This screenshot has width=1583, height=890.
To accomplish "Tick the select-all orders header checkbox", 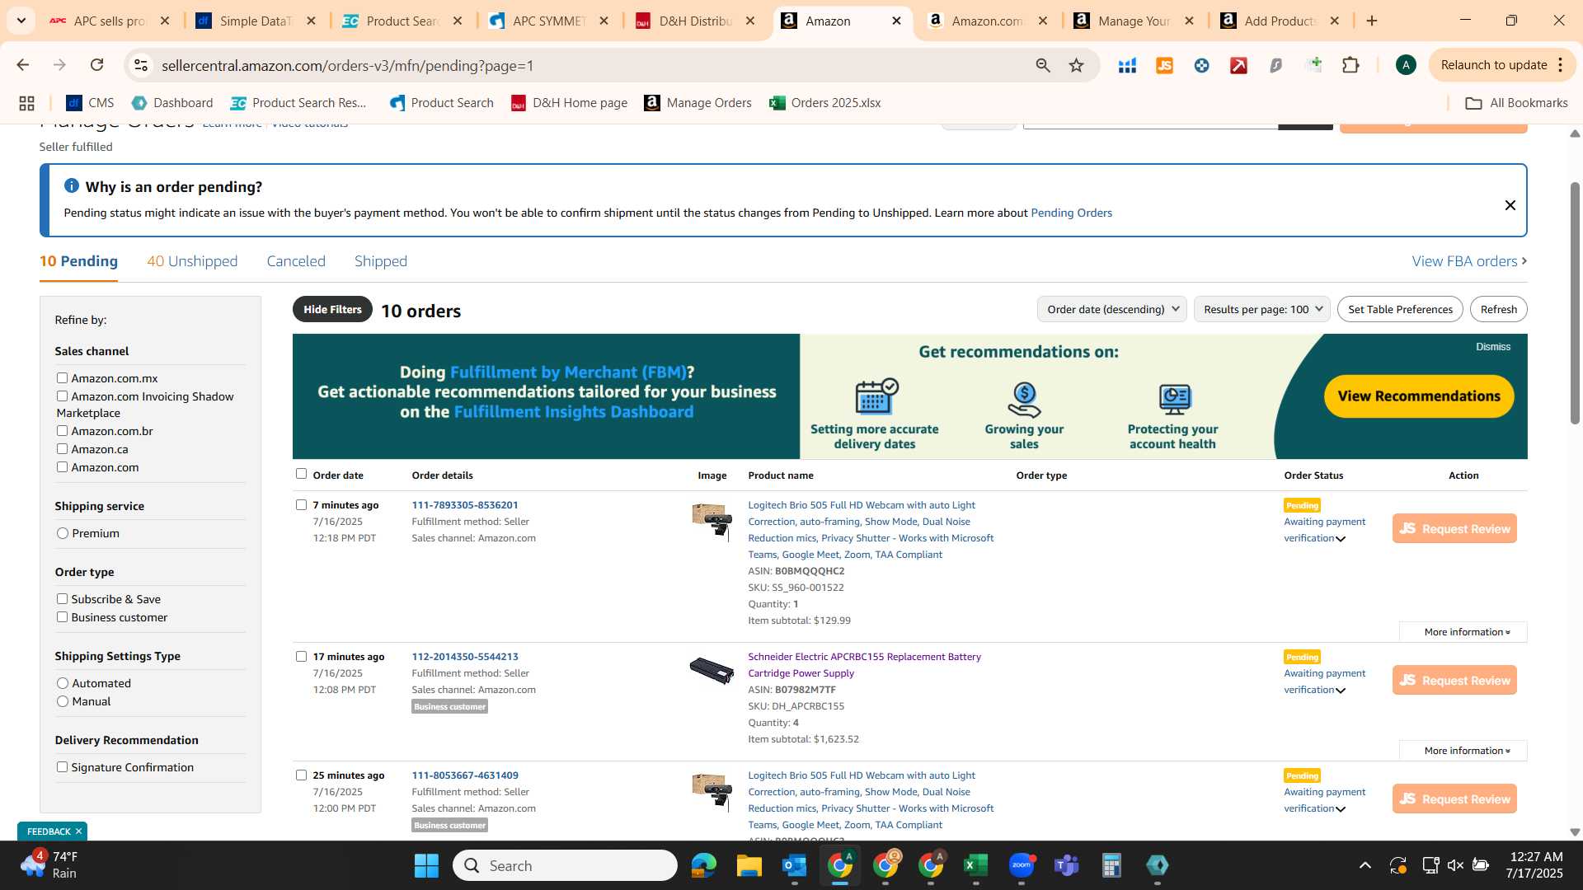I will pos(301,473).
